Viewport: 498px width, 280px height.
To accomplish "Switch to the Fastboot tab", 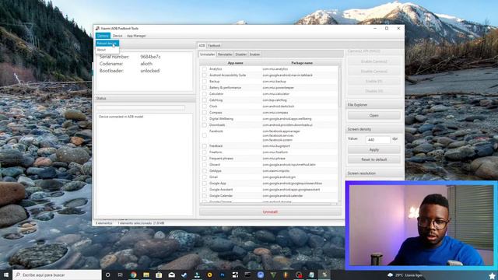I will pyautogui.click(x=214, y=46).
